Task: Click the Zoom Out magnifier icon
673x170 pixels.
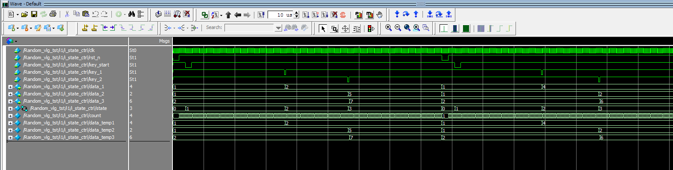Action: (398, 28)
